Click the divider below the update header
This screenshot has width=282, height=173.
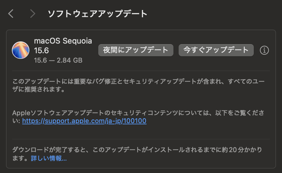tap(141, 71)
